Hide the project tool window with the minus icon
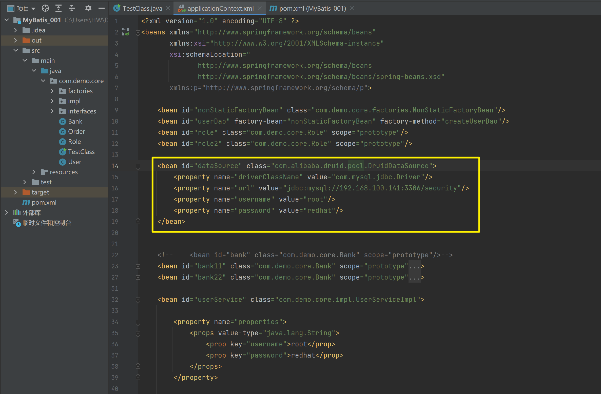Viewport: 601px width, 394px height. click(102, 8)
